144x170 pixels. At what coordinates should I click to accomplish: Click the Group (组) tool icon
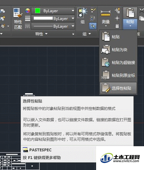(x=82, y=13)
